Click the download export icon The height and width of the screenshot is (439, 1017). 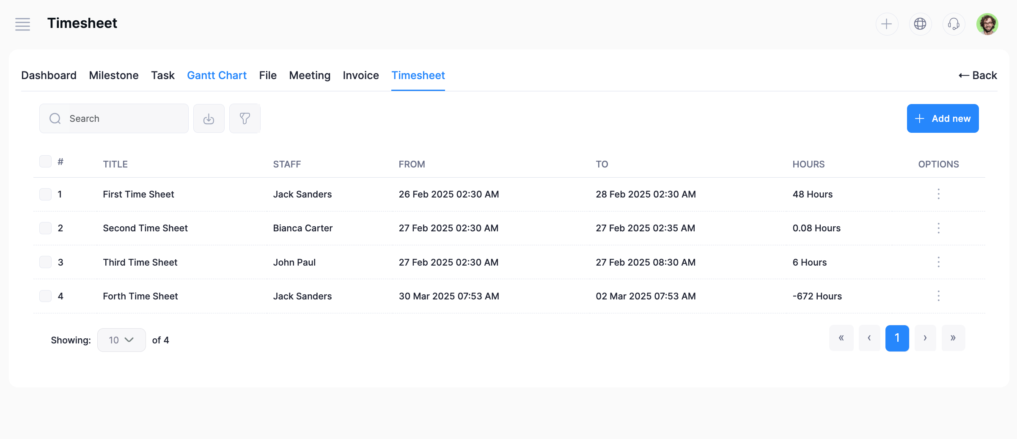coord(209,119)
